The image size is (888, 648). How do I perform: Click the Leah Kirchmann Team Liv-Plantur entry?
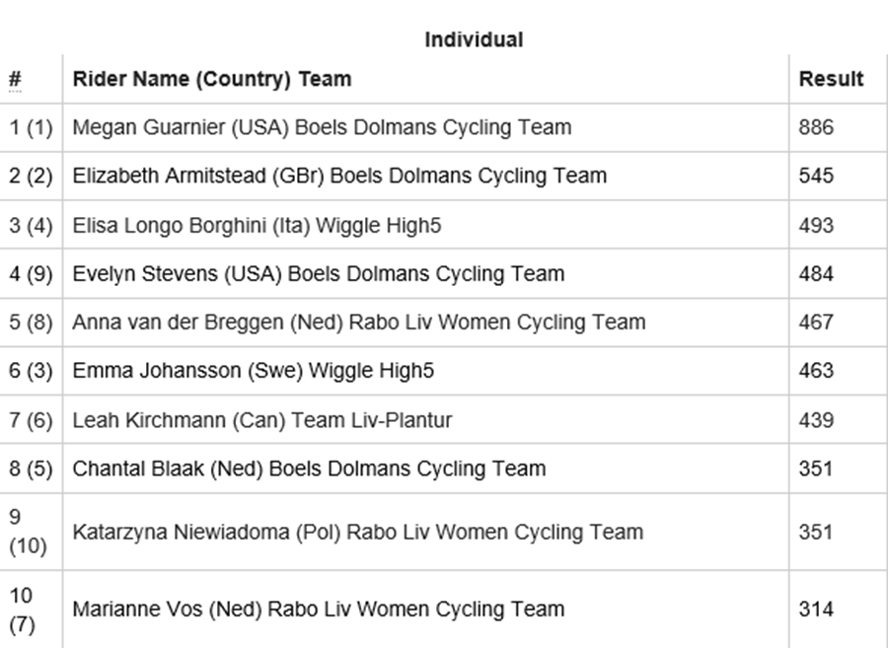click(x=262, y=420)
